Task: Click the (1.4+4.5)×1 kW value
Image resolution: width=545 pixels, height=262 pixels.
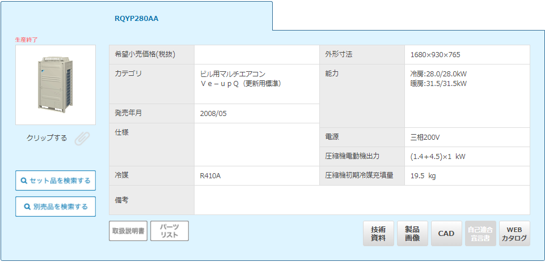Action: tap(438, 157)
